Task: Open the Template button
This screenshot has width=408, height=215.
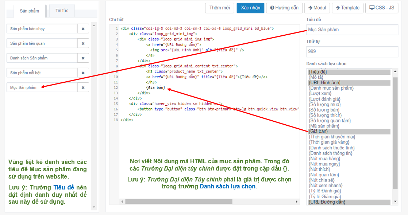Action: 348,8
